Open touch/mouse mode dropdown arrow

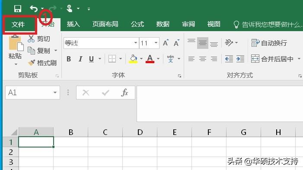78,9
